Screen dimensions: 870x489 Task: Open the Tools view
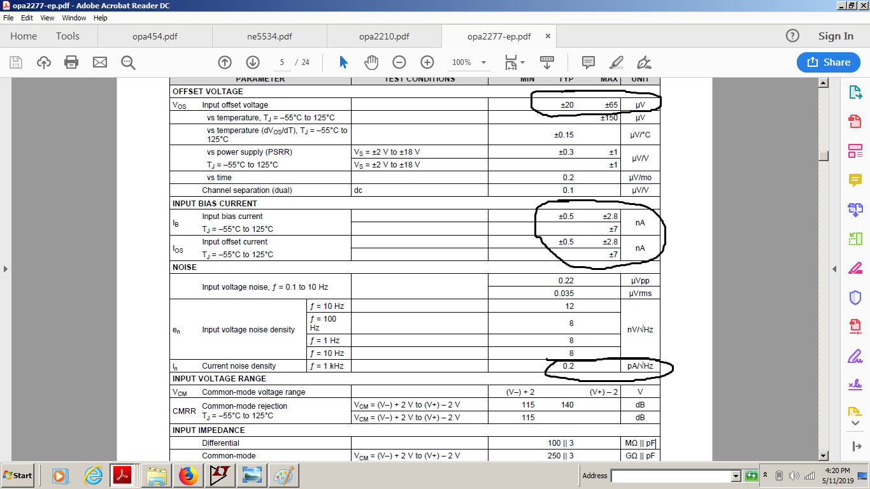pos(68,36)
